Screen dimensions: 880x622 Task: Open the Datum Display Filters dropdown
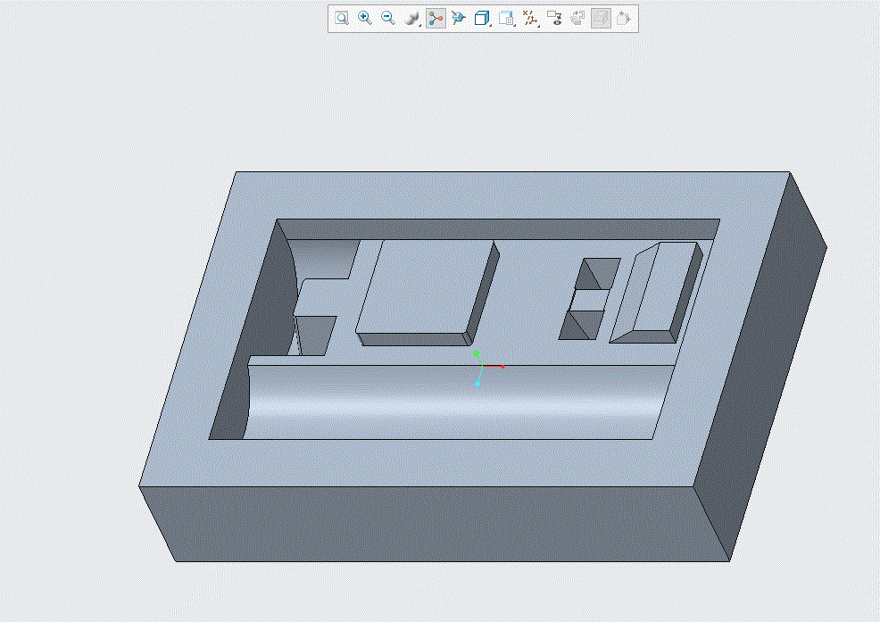point(530,18)
